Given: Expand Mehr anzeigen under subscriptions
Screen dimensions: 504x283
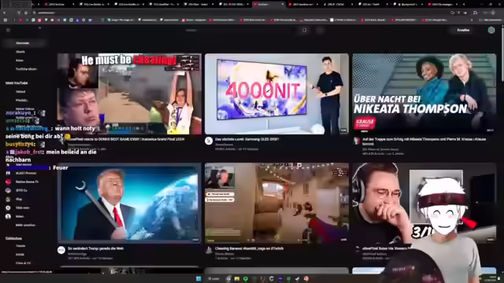Looking at the screenshot, I should tap(25, 226).
